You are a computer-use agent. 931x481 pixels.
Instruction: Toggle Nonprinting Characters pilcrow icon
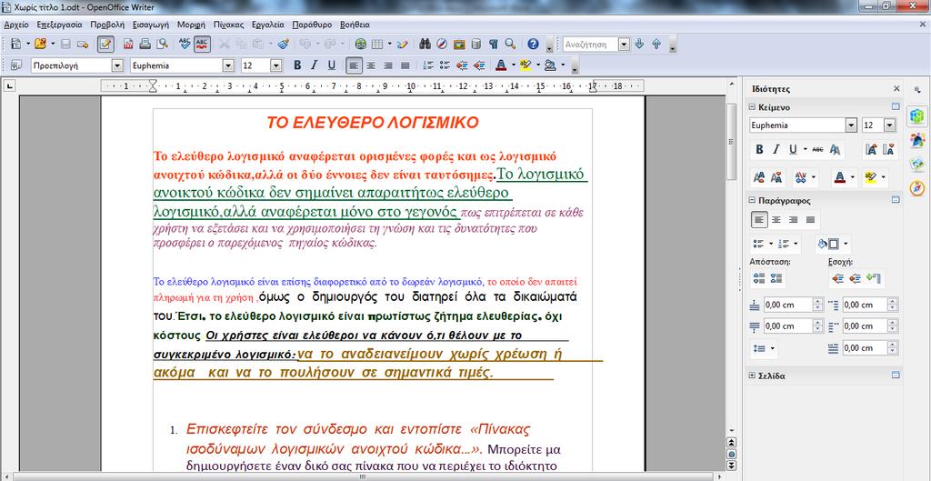pos(493,44)
